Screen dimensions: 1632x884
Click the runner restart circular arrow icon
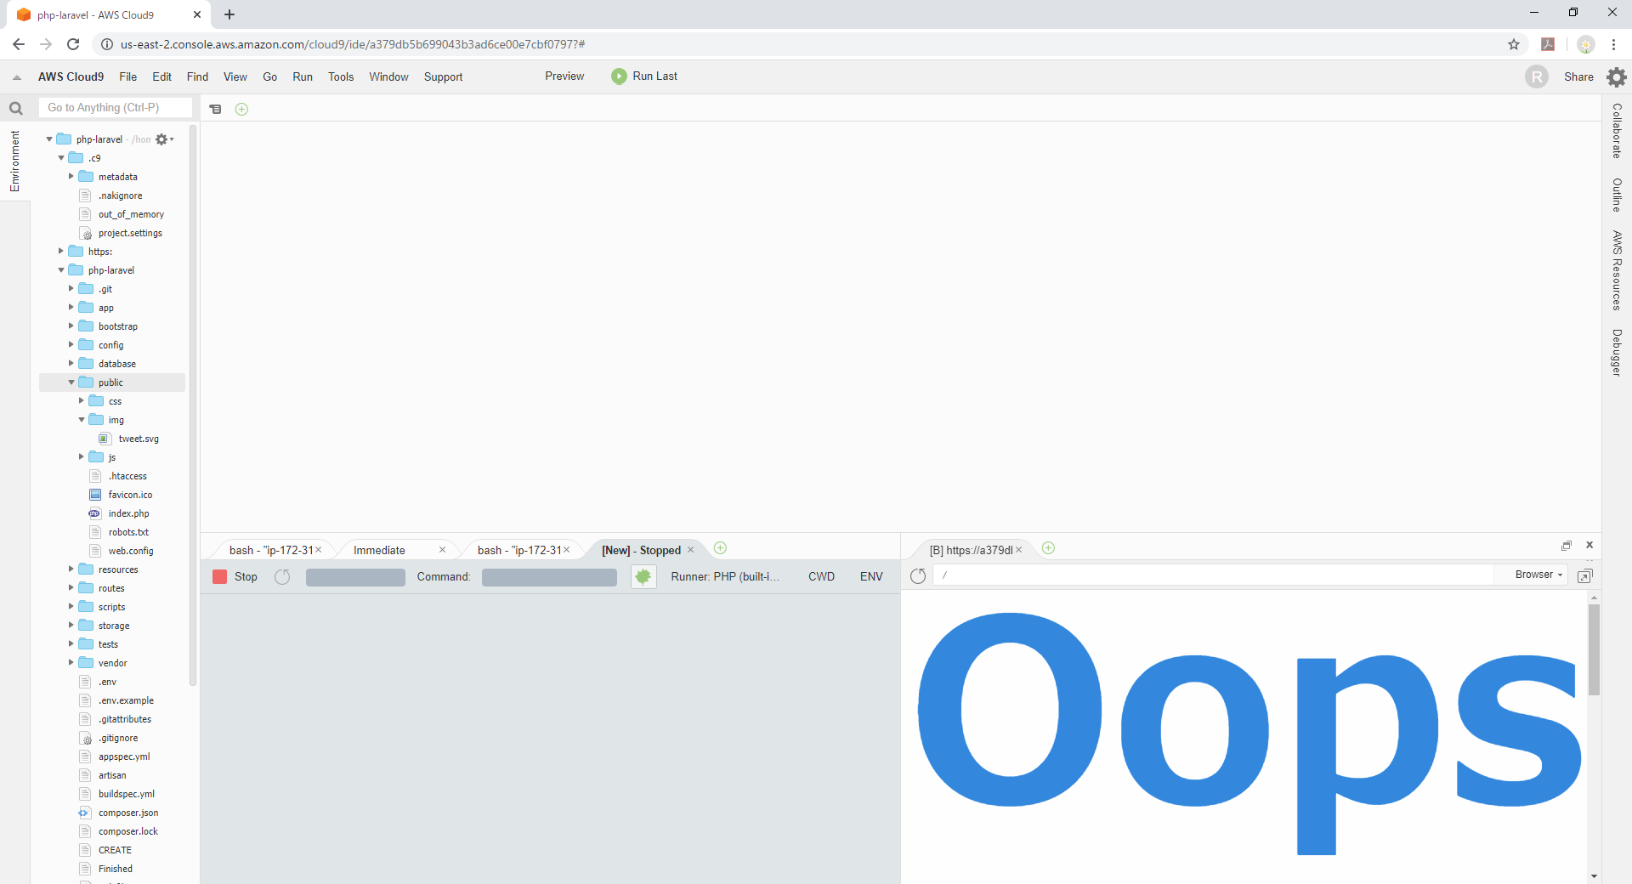283,577
